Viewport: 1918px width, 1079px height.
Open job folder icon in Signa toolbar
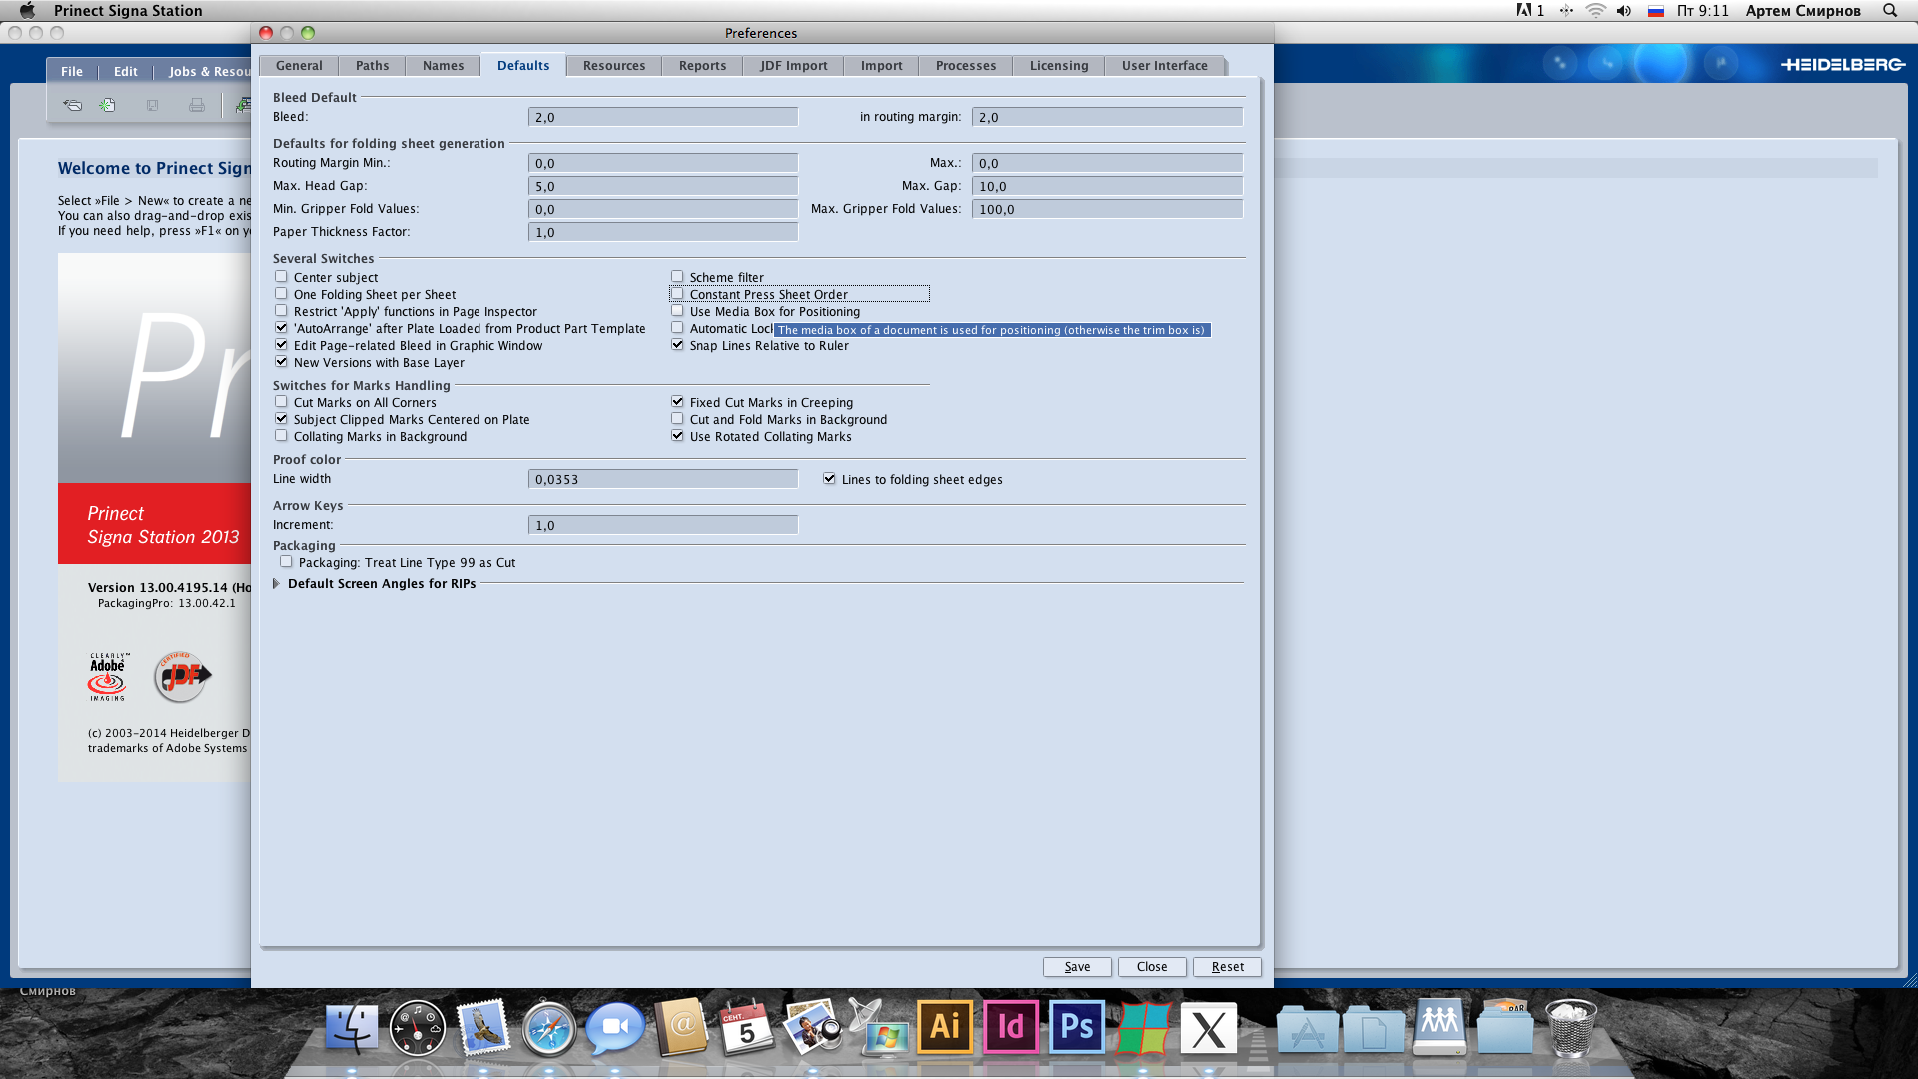tap(72, 105)
